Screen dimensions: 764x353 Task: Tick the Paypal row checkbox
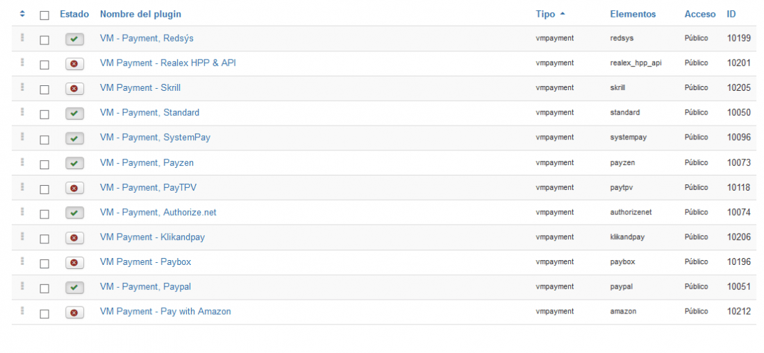(x=44, y=289)
